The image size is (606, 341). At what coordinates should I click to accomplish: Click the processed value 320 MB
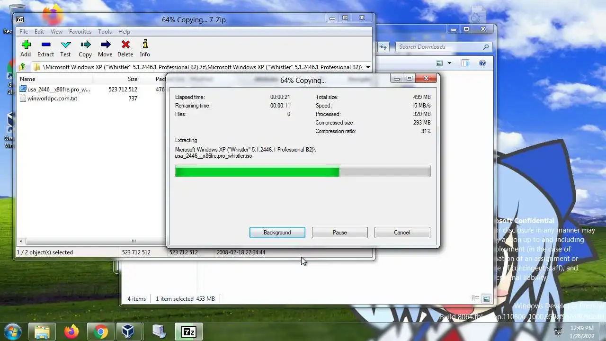[x=421, y=114]
